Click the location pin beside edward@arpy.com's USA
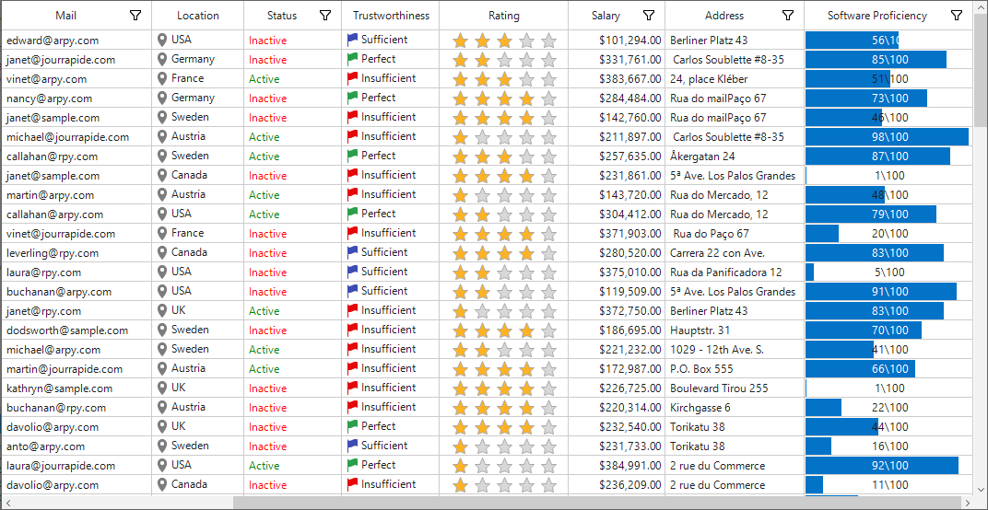Viewport: 988px width, 510px height. coord(162,41)
